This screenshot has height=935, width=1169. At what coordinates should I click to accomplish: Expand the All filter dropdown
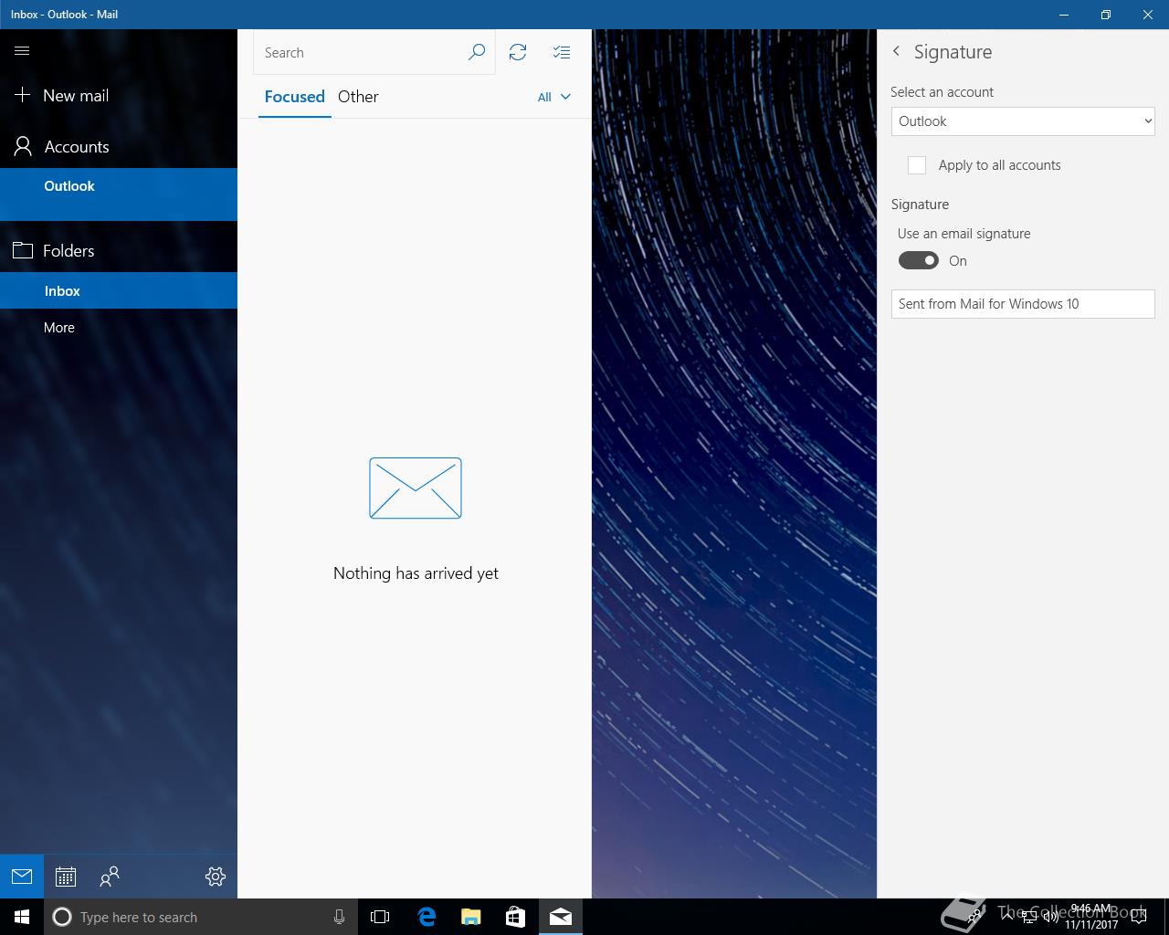pyautogui.click(x=554, y=97)
